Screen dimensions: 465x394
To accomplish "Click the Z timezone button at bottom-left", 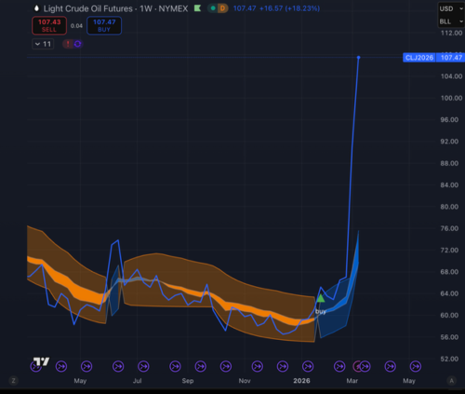I will (x=13, y=381).
